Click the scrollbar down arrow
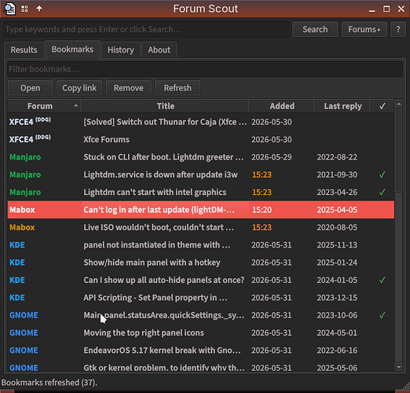 (x=398, y=367)
